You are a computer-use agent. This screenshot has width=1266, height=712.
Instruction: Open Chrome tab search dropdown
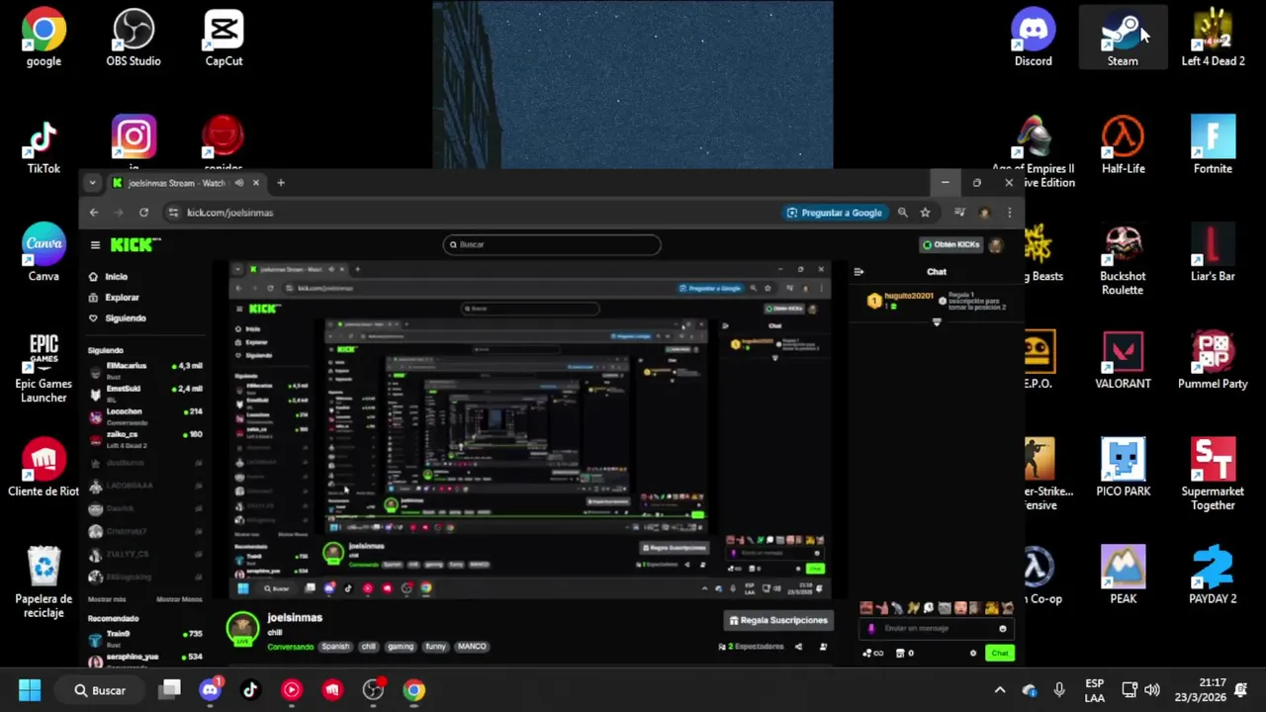click(92, 183)
